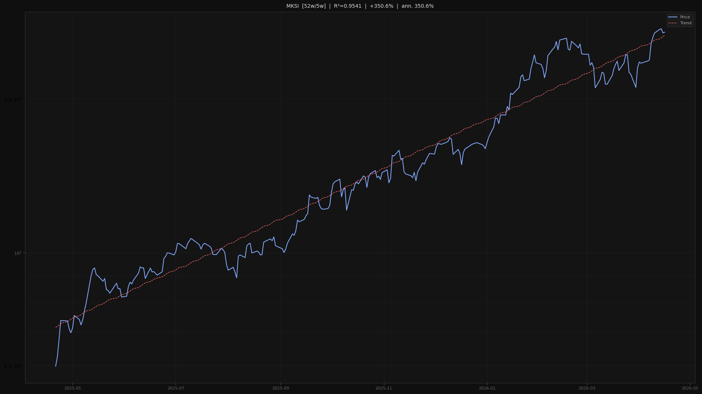702x394 pixels.
Task: Click the lowest price point near 2025-04
Action: [x=56, y=366]
